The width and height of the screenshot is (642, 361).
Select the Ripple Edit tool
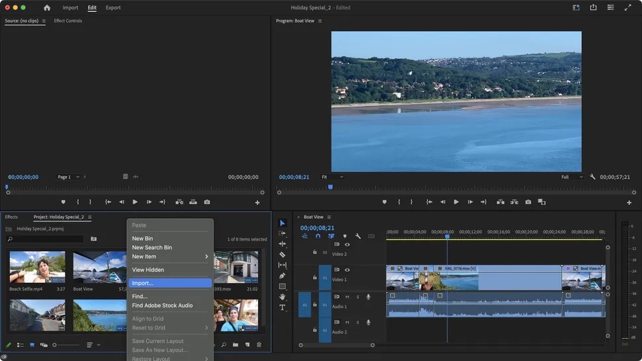coord(282,244)
